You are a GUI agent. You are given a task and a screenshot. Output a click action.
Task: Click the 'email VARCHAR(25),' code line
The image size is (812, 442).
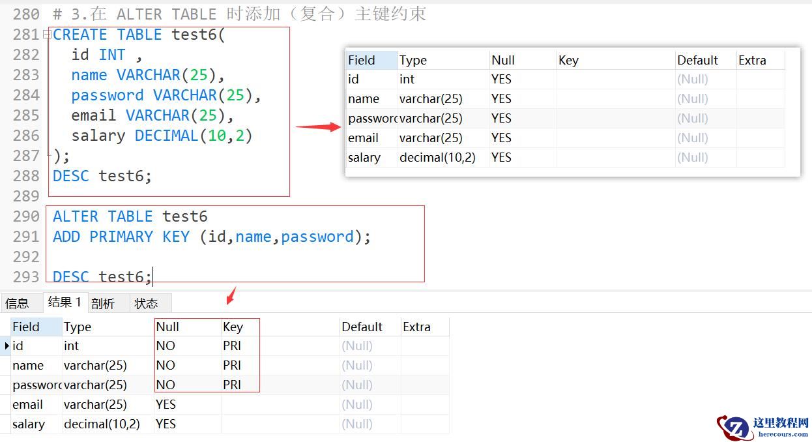152,115
